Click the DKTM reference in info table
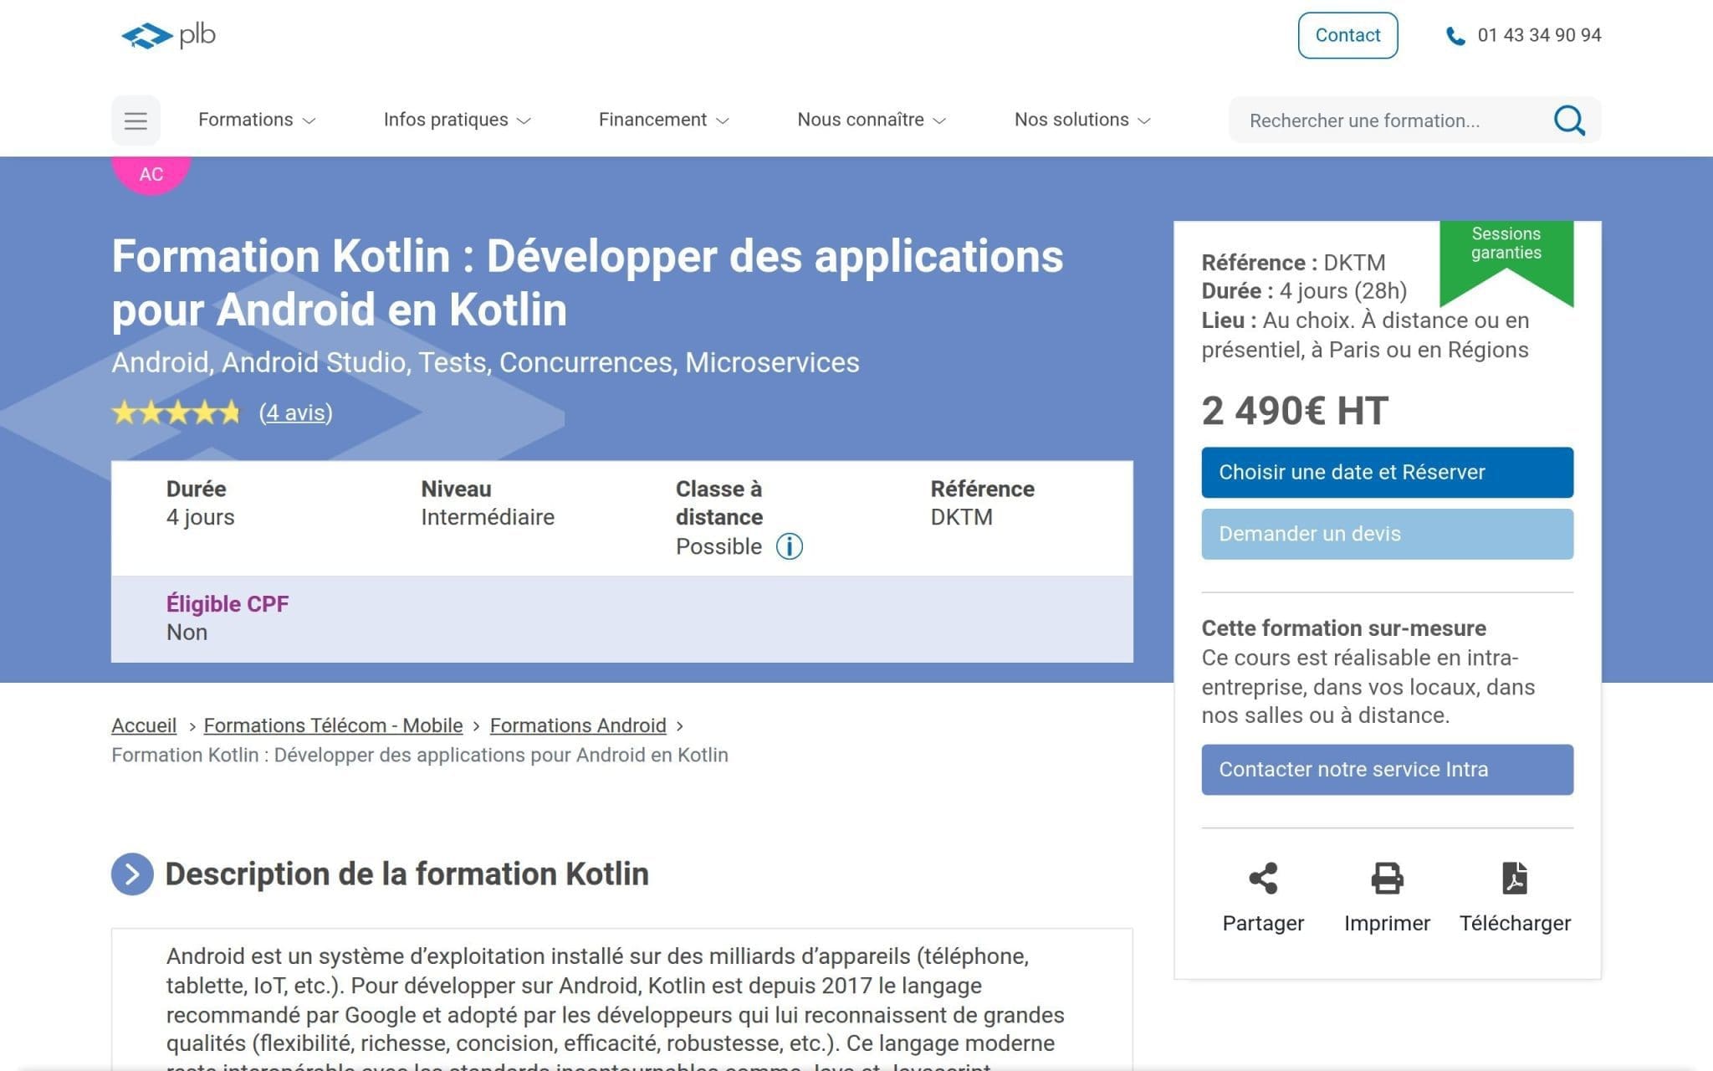Screen dimensions: 1713x1071 coord(961,517)
